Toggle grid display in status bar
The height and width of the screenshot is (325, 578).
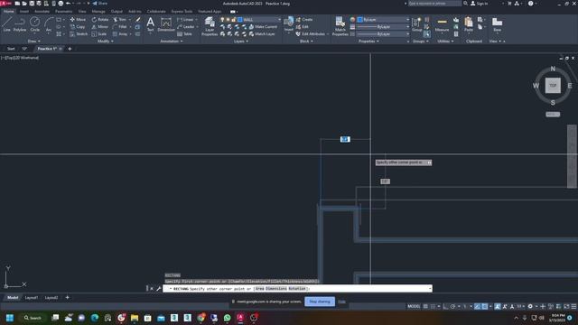pos(425,306)
